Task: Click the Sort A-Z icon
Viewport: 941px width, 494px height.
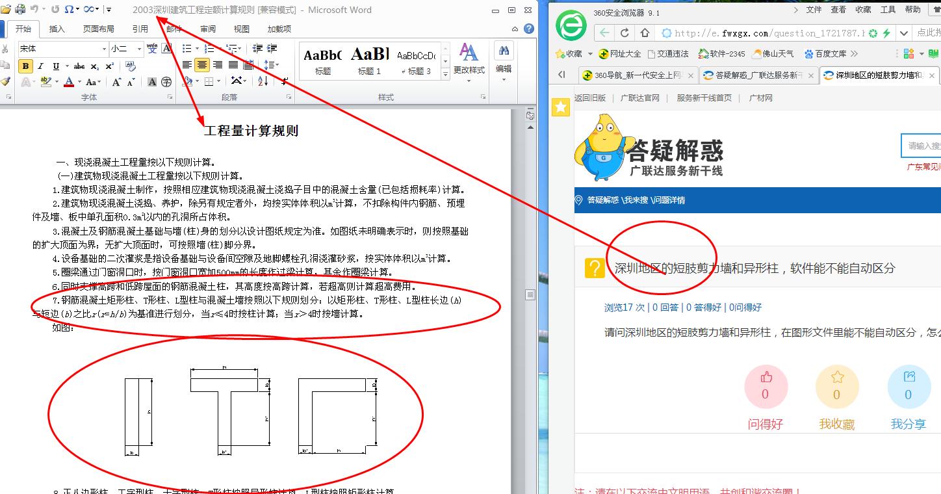Action: pyautogui.click(x=263, y=81)
